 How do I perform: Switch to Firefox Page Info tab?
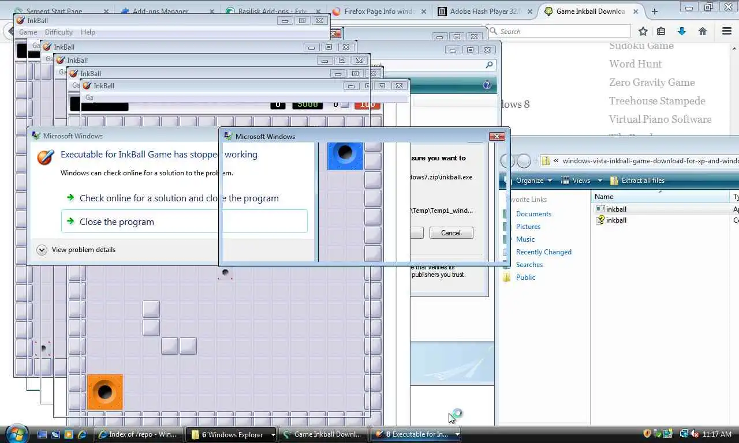click(x=379, y=11)
